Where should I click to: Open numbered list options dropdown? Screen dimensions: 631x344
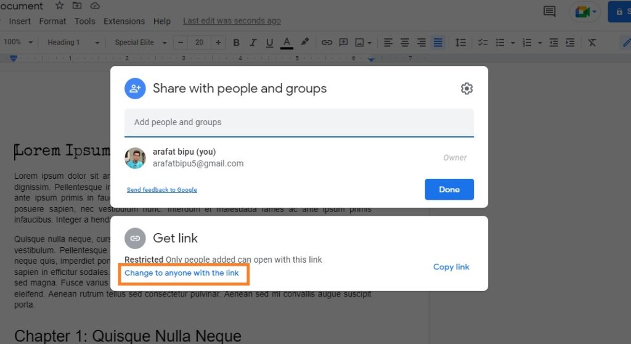coord(540,43)
